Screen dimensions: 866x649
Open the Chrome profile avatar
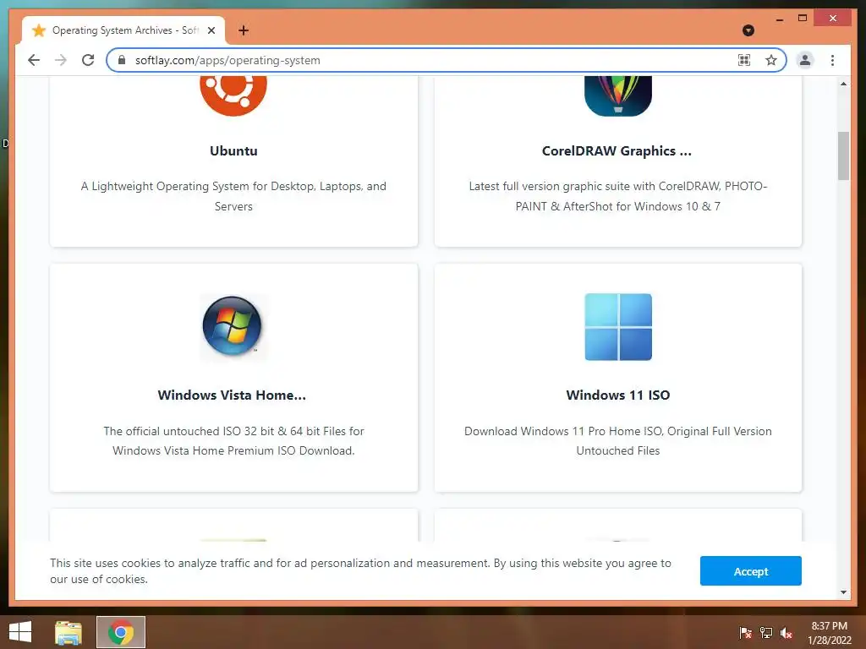click(x=805, y=60)
